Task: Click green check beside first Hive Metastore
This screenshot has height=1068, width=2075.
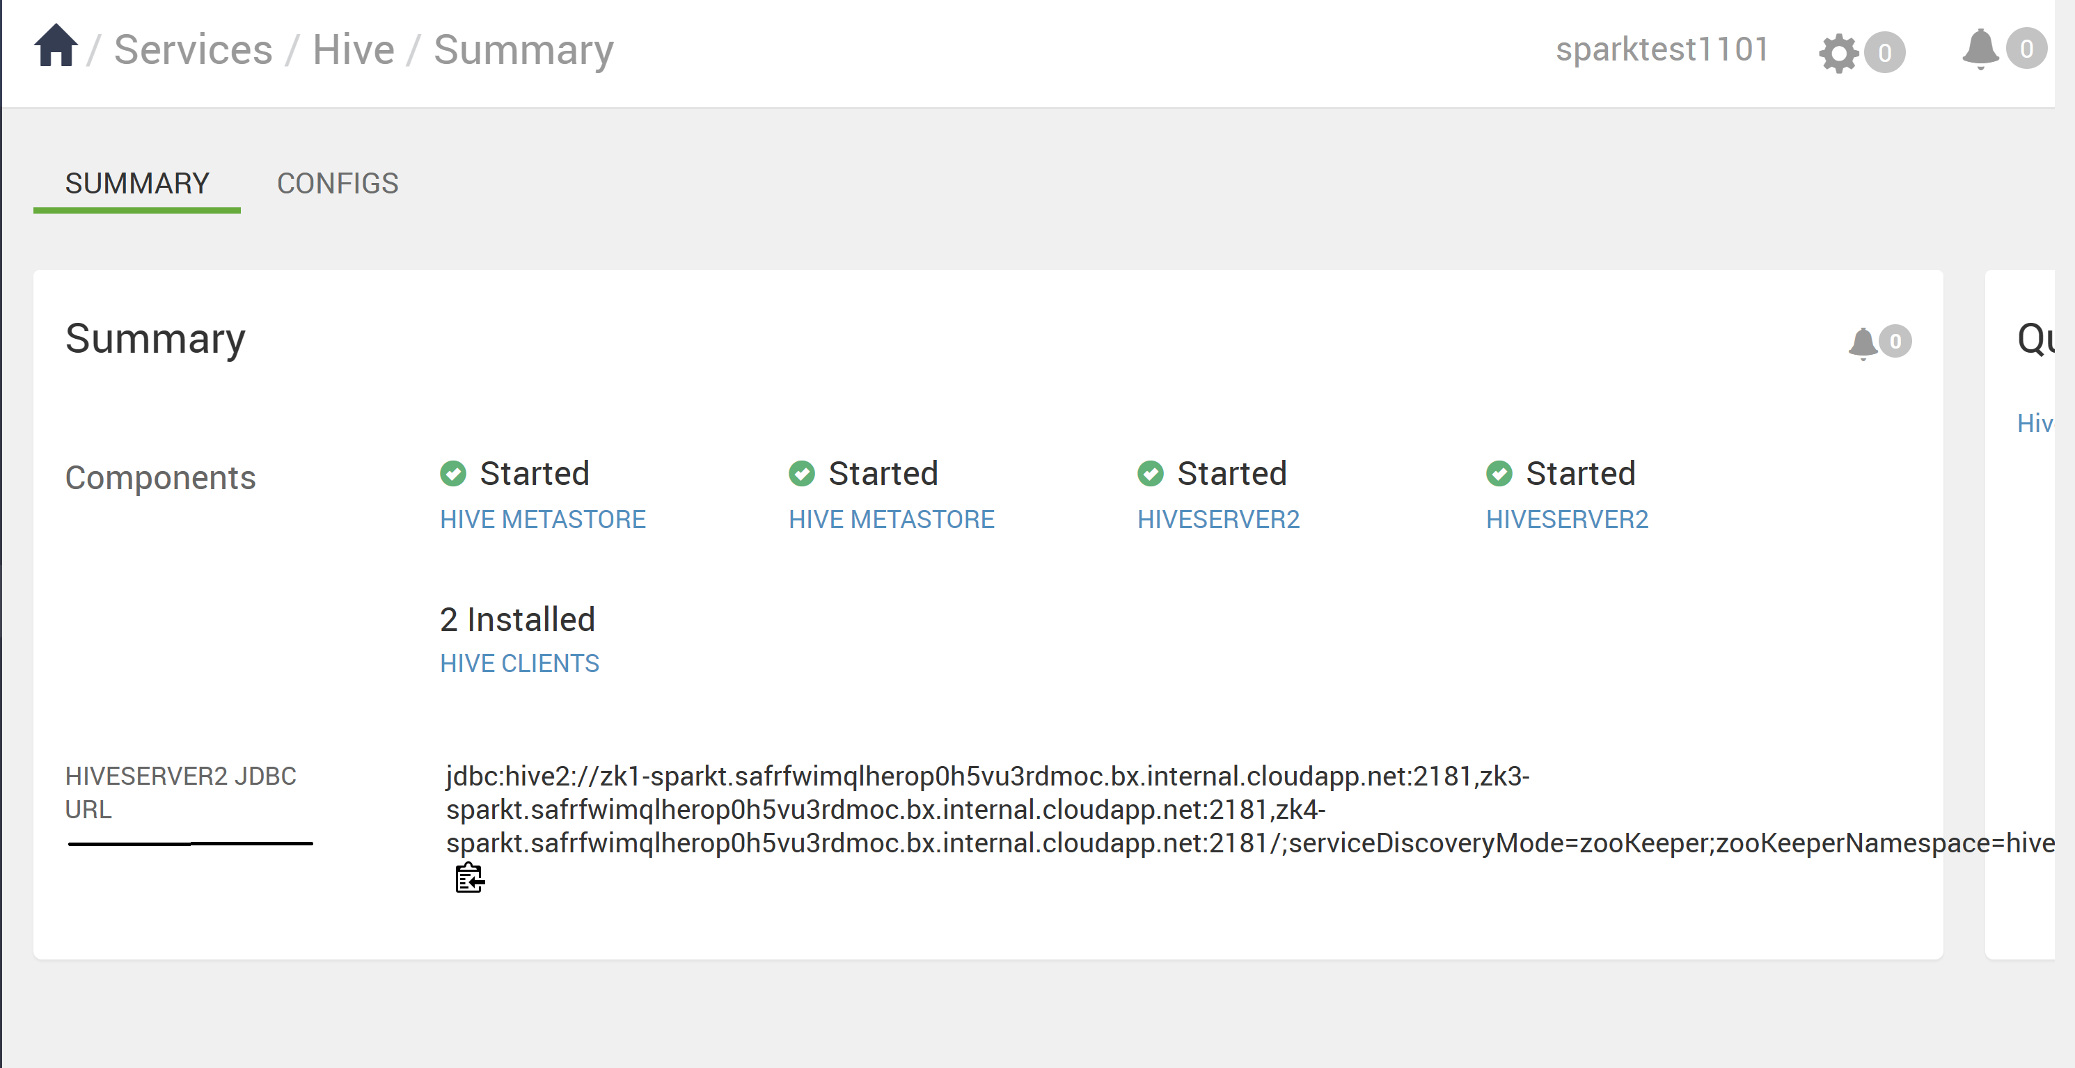Action: click(x=452, y=474)
